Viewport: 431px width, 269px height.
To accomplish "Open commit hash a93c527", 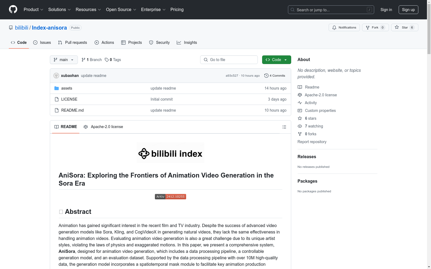I will coord(232,76).
